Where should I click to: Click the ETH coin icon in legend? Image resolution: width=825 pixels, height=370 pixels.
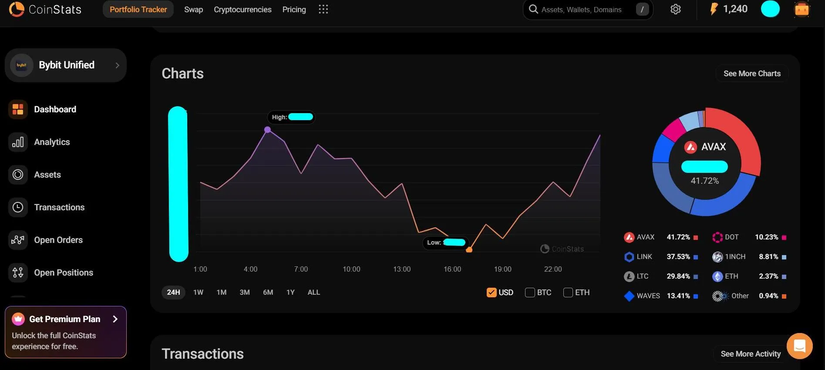pyautogui.click(x=717, y=276)
